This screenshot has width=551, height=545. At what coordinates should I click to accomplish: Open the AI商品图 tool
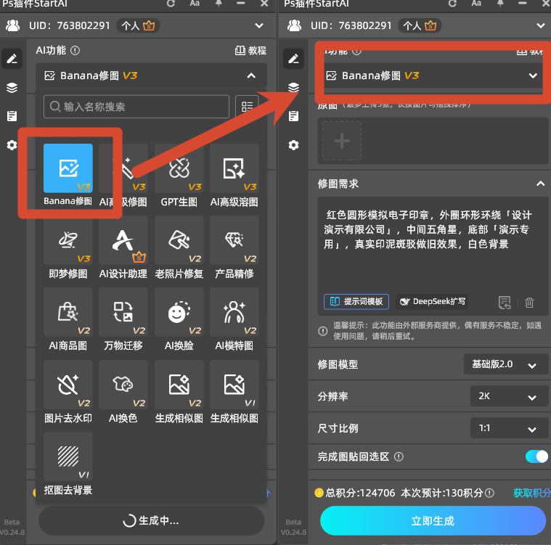coord(68,312)
